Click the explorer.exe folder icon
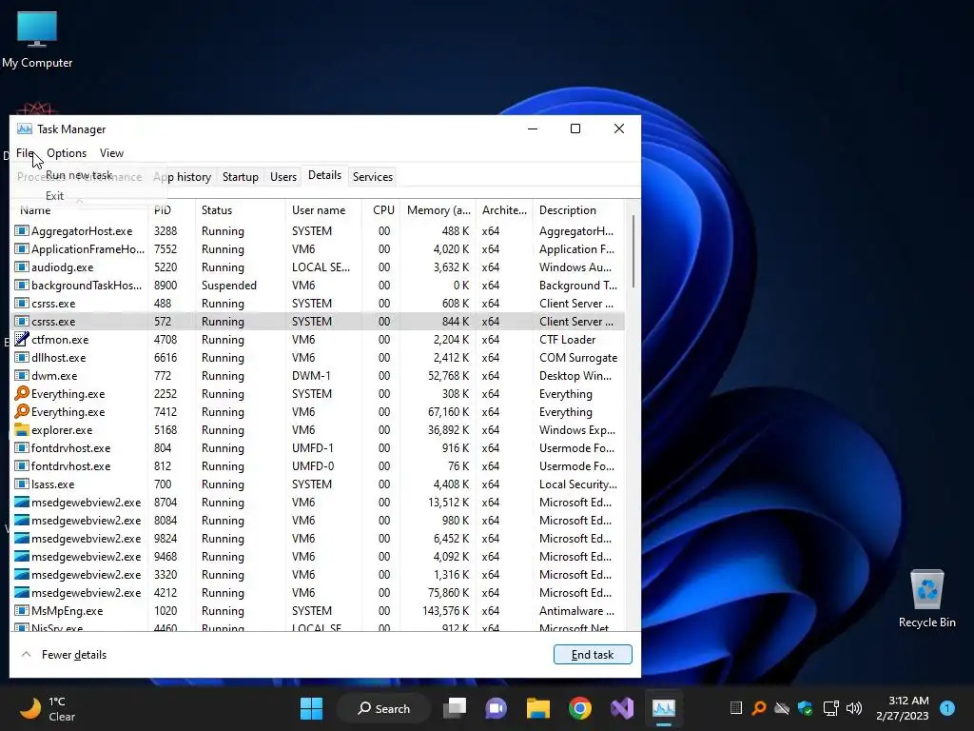Viewport: 974px width, 731px height. tap(22, 429)
